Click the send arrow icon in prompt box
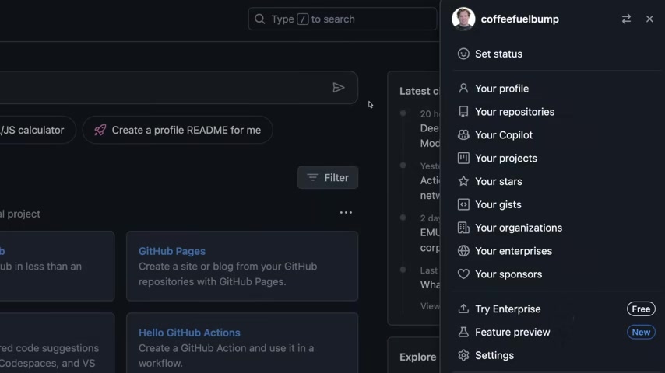665x373 pixels. click(x=339, y=88)
